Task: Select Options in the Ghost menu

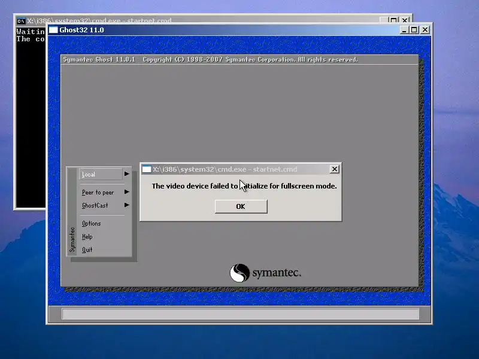Action: point(92,223)
